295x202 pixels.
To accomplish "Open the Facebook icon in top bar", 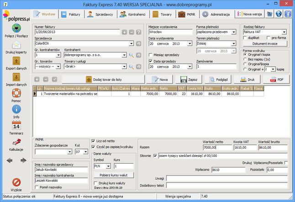I will 288,14.
